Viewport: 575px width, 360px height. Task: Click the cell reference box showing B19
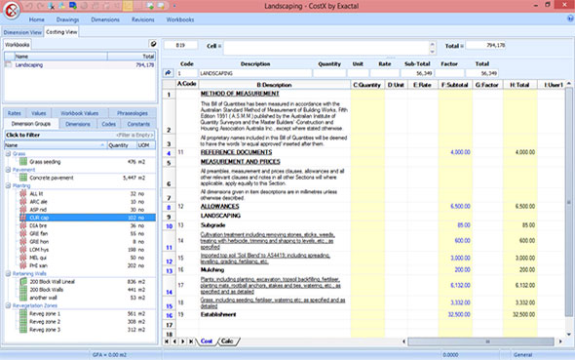pyautogui.click(x=180, y=45)
